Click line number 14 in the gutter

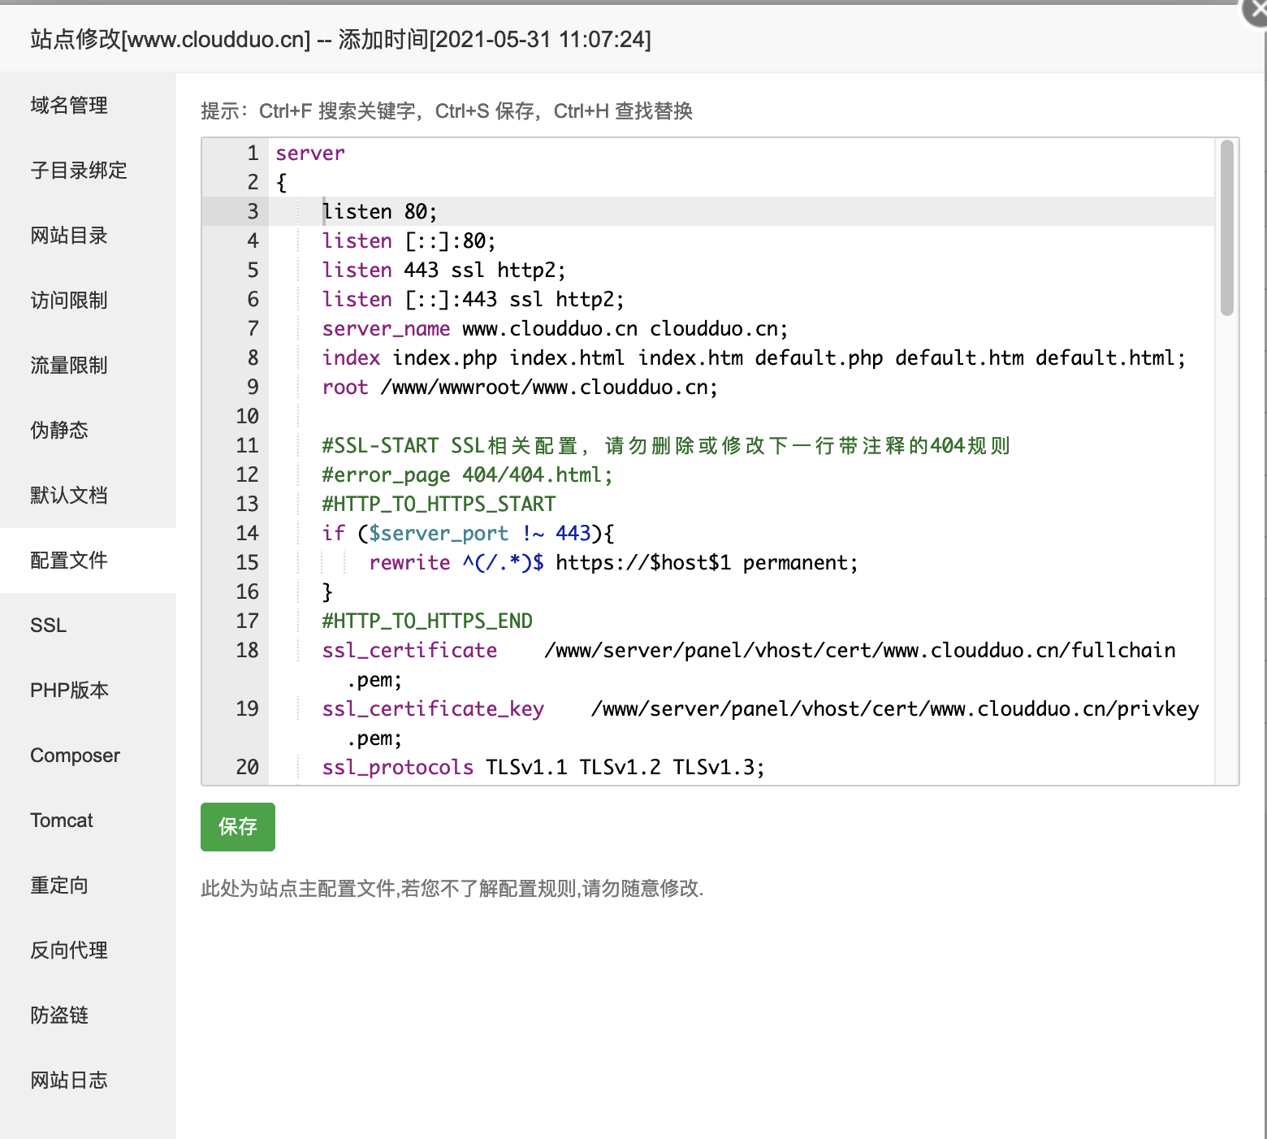(248, 533)
